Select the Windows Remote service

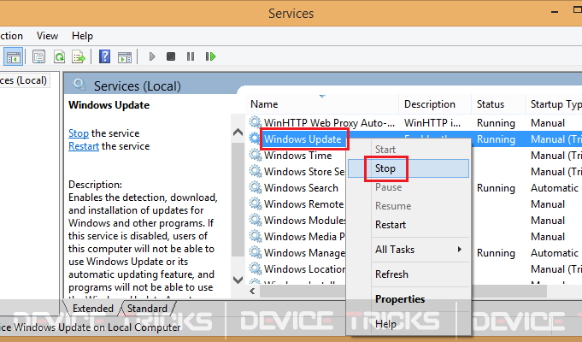coord(303,204)
